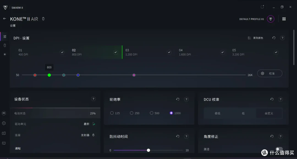Viewport: 297px width, 159px height.
Task: Reset DPI settings to default
Action: point(274,38)
